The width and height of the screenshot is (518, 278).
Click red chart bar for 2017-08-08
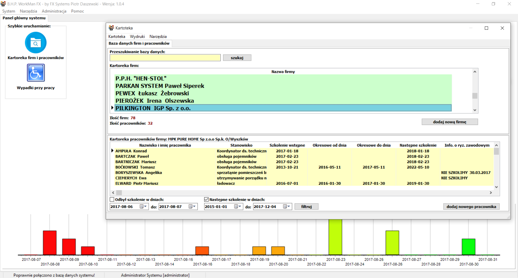click(50, 243)
